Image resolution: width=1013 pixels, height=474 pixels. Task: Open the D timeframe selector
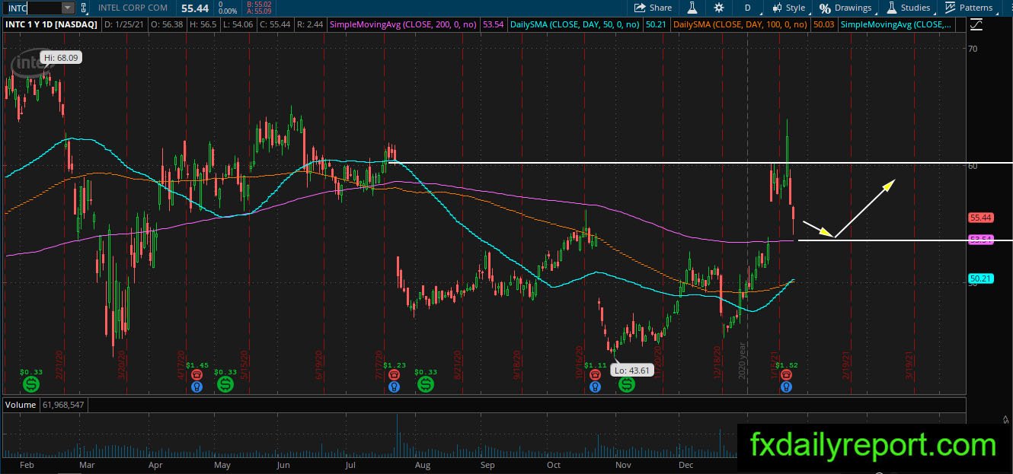pyautogui.click(x=747, y=8)
